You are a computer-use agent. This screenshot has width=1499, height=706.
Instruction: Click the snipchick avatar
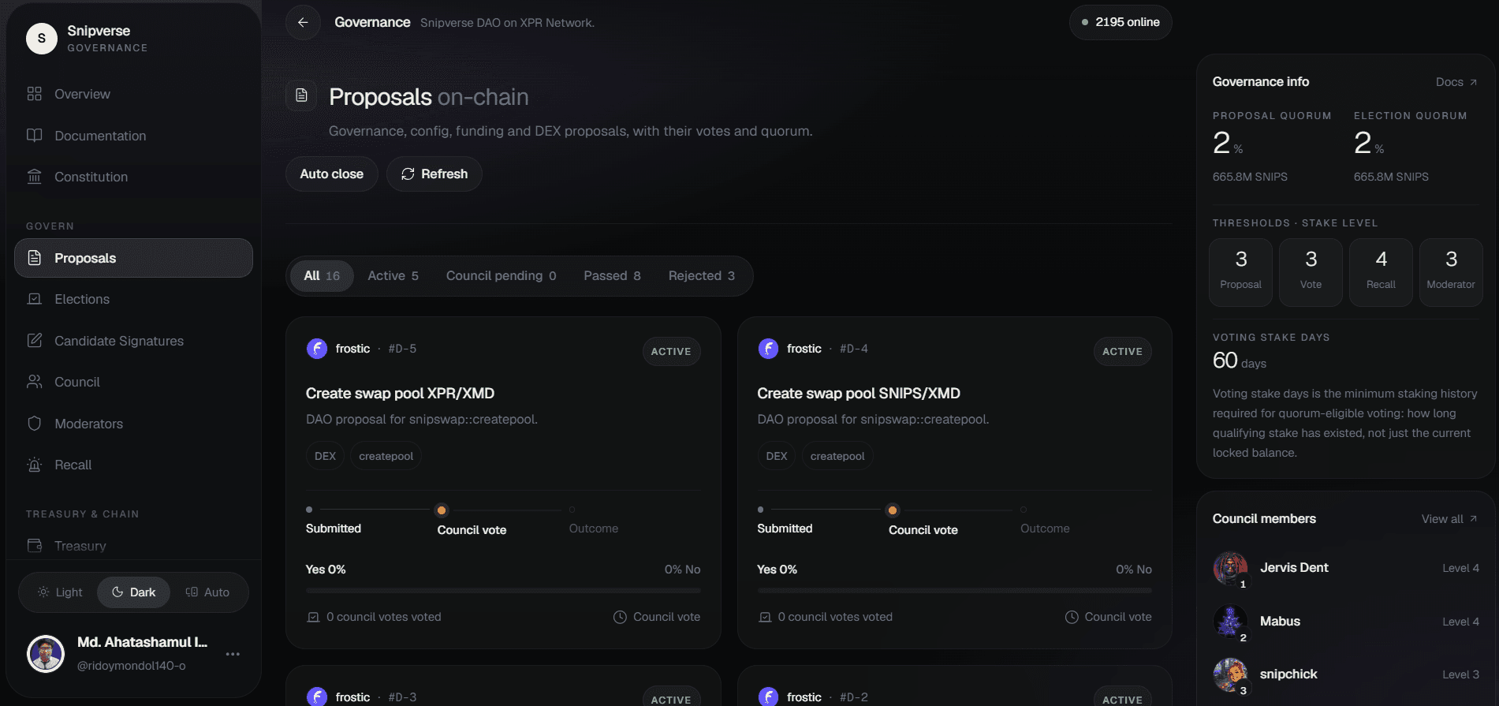point(1230,674)
